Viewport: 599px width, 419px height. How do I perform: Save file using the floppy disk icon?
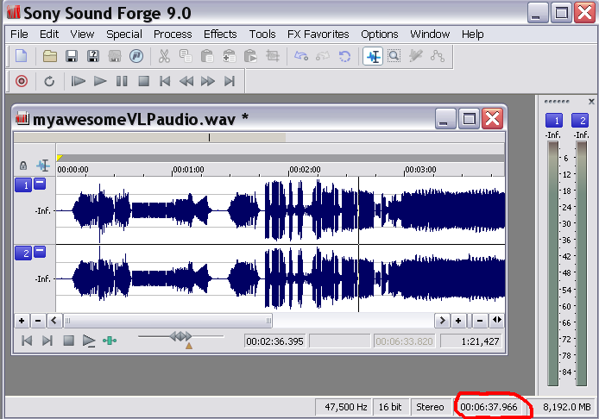click(x=72, y=57)
